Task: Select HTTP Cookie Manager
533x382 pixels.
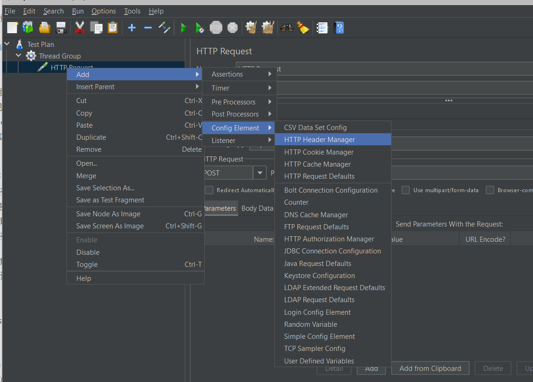Action: click(x=333, y=152)
